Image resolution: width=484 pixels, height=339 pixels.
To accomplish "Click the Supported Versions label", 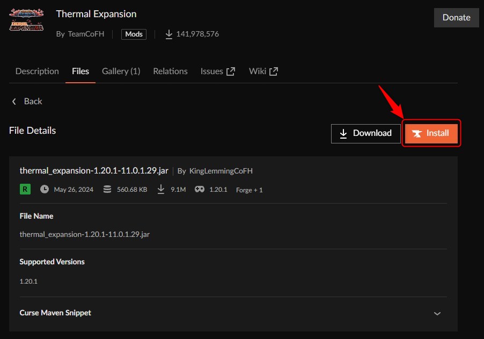I will pos(52,262).
